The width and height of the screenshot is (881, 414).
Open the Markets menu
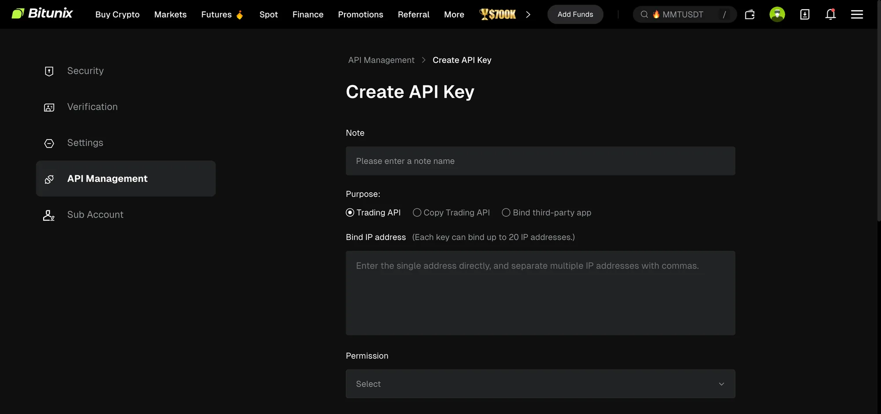tap(170, 15)
